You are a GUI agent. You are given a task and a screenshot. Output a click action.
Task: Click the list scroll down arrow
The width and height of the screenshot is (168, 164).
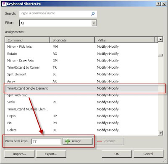(x=160, y=133)
